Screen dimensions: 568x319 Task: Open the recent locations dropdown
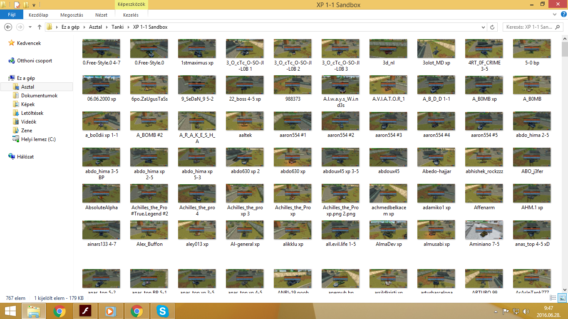click(30, 27)
